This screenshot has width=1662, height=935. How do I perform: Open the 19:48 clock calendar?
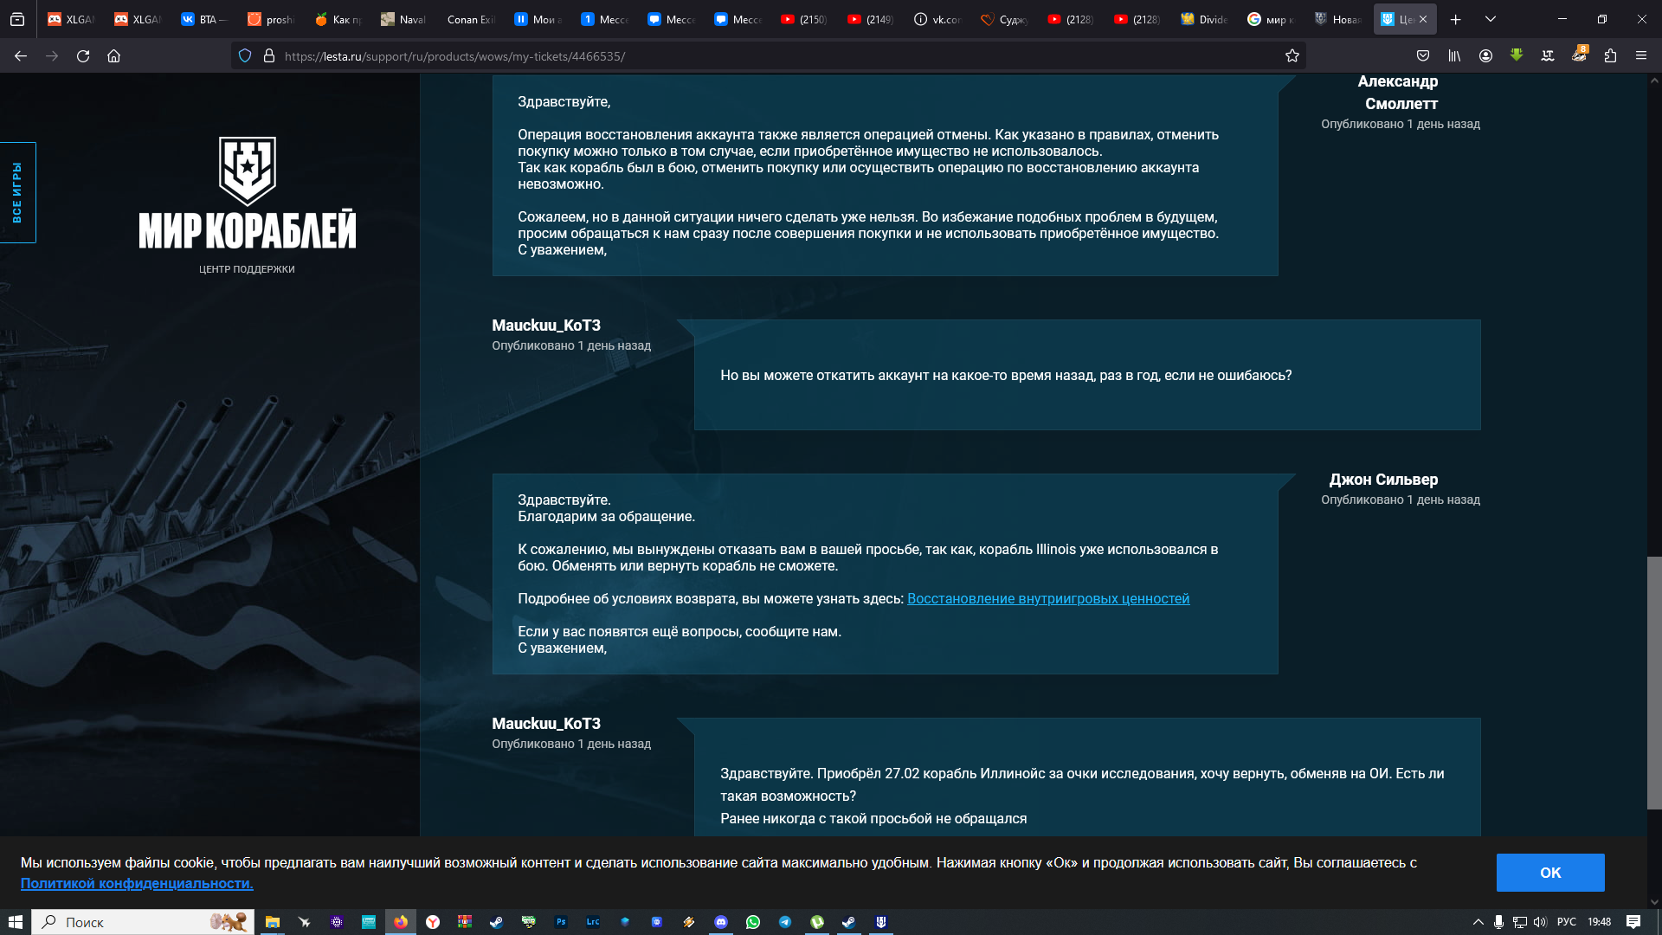(1600, 922)
